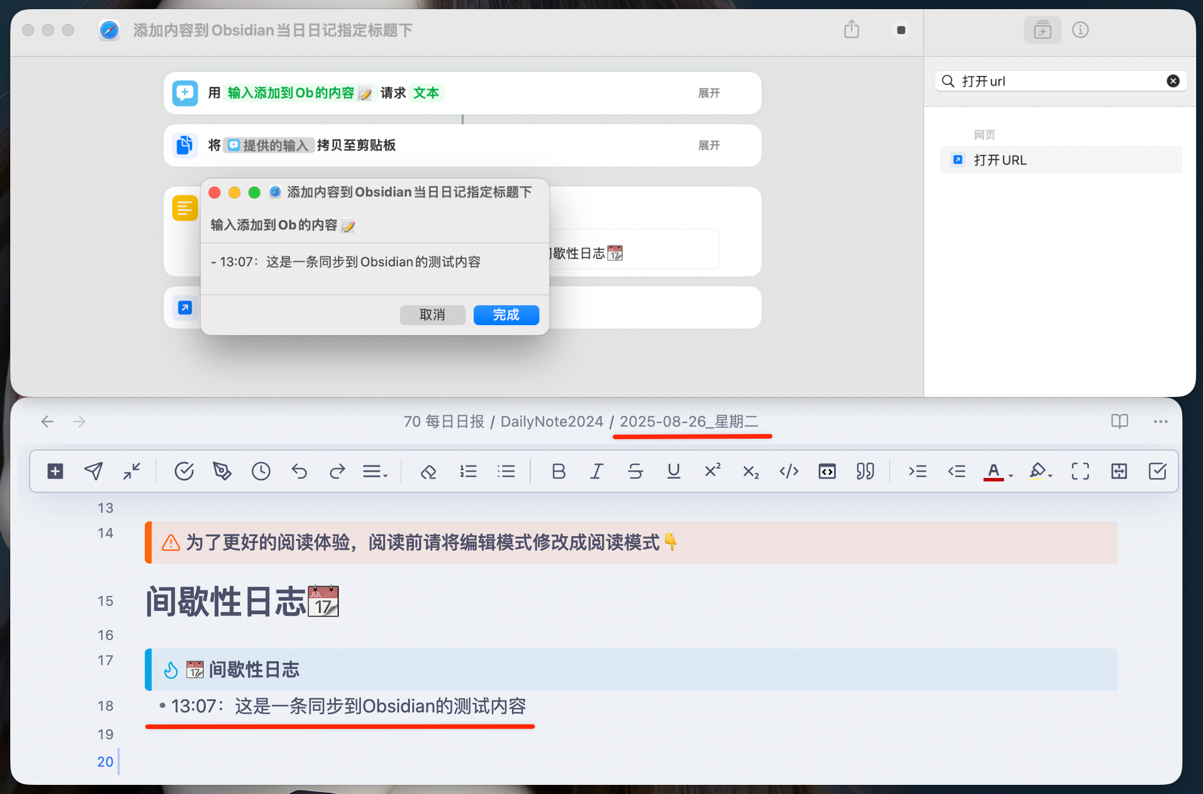Indent the list item

click(917, 471)
